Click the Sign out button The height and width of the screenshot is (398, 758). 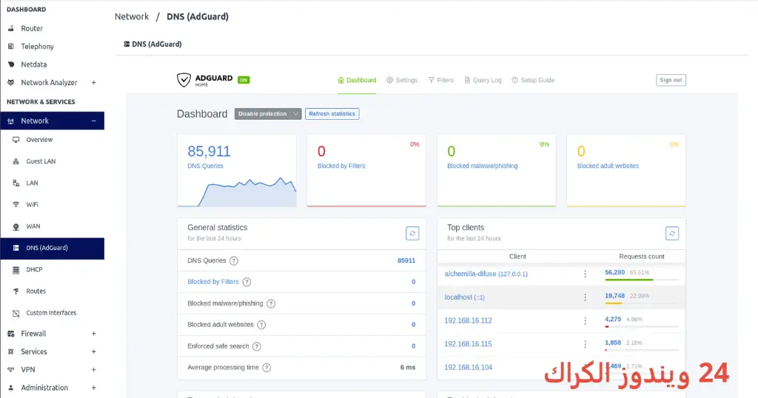[x=671, y=80]
